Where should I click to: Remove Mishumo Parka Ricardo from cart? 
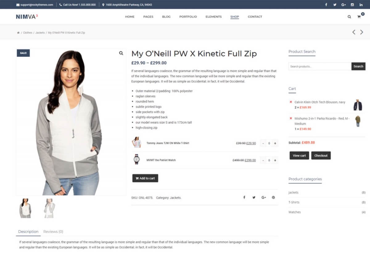pyautogui.click(x=291, y=118)
